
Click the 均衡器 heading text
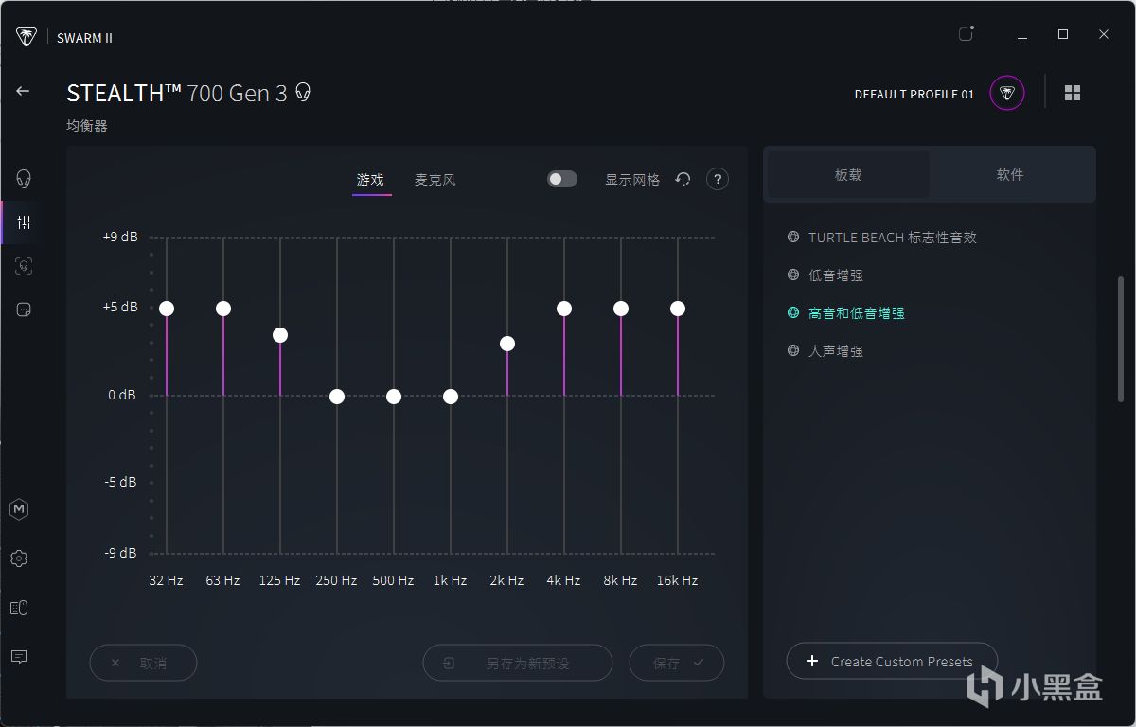tap(87, 126)
